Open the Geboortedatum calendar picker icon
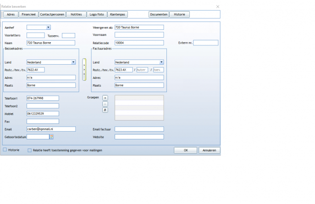This screenshot has height=204, width=315. pos(51,137)
